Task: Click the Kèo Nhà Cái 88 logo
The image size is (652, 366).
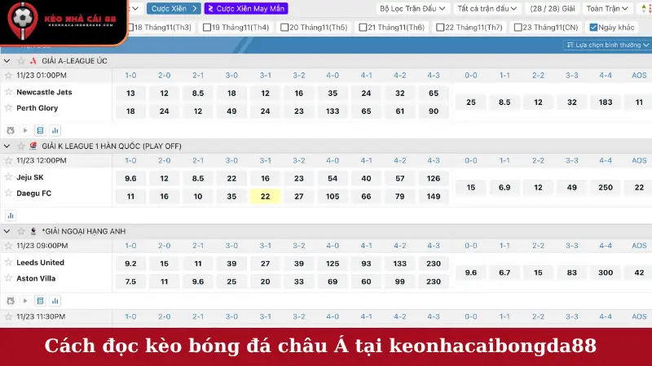Action: click(x=63, y=21)
